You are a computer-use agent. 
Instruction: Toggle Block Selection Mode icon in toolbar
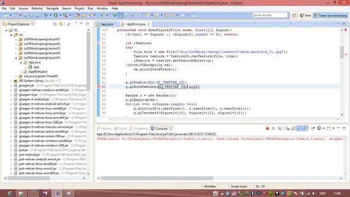[x=132, y=15]
